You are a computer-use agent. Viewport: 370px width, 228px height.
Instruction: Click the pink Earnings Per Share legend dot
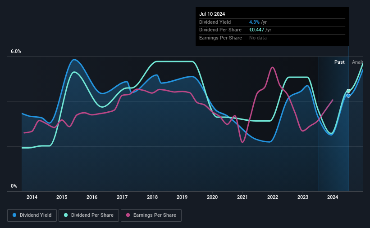point(128,215)
